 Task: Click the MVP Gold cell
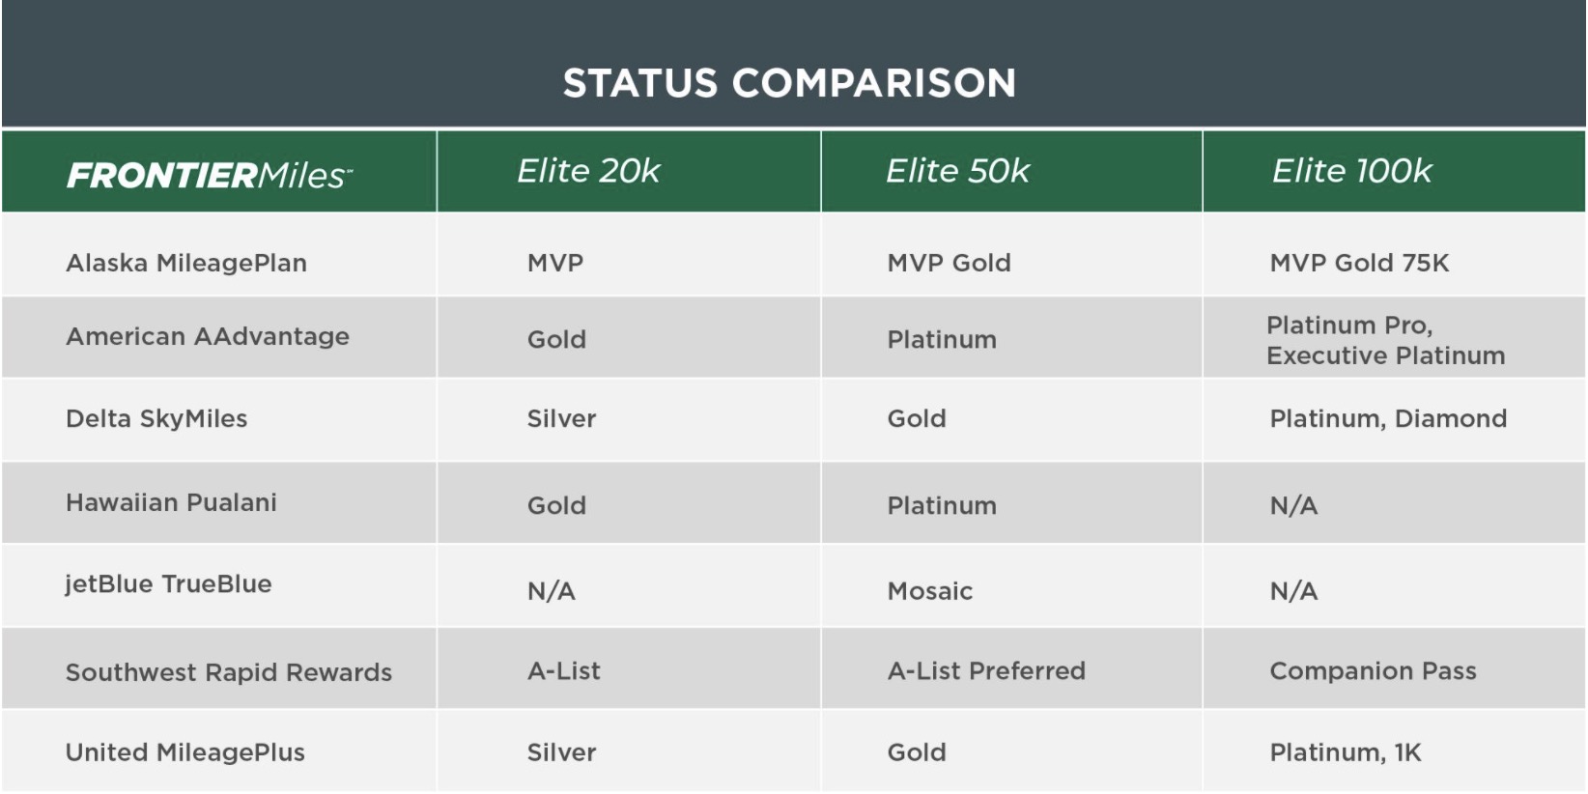[949, 263]
